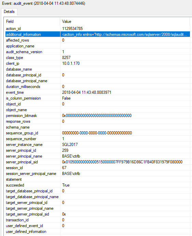Screen dimensions: 192x236
Task: Click the event_time value cell
Action: coord(125,92)
